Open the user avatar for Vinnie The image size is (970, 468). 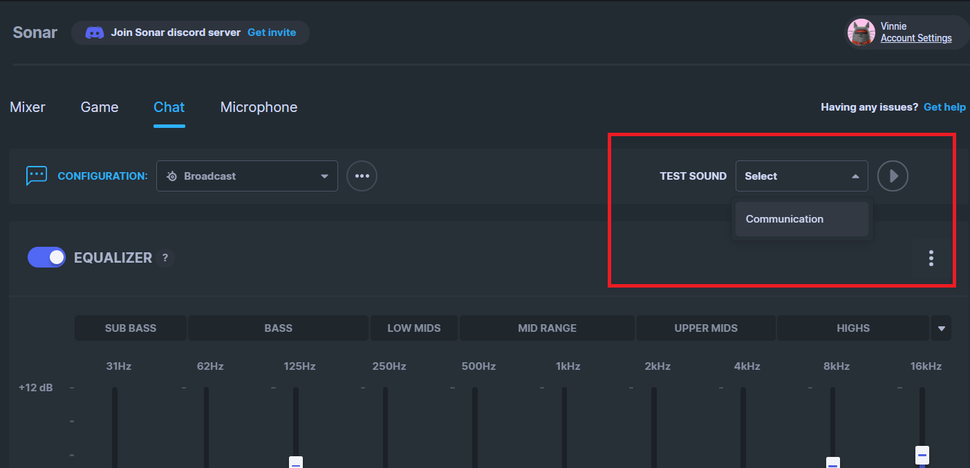861,32
